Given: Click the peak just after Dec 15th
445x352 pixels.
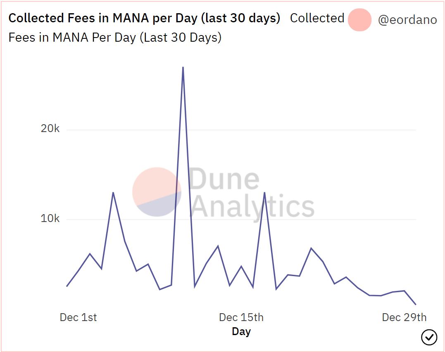Looking at the screenshot, I should coord(264,192).
